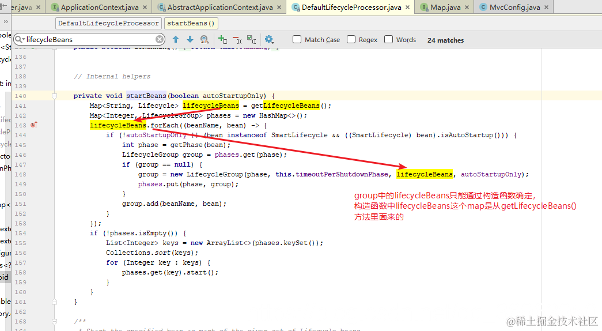Clear the lifecycleBeans search field
The height and width of the screenshot is (331, 602).
click(160, 39)
